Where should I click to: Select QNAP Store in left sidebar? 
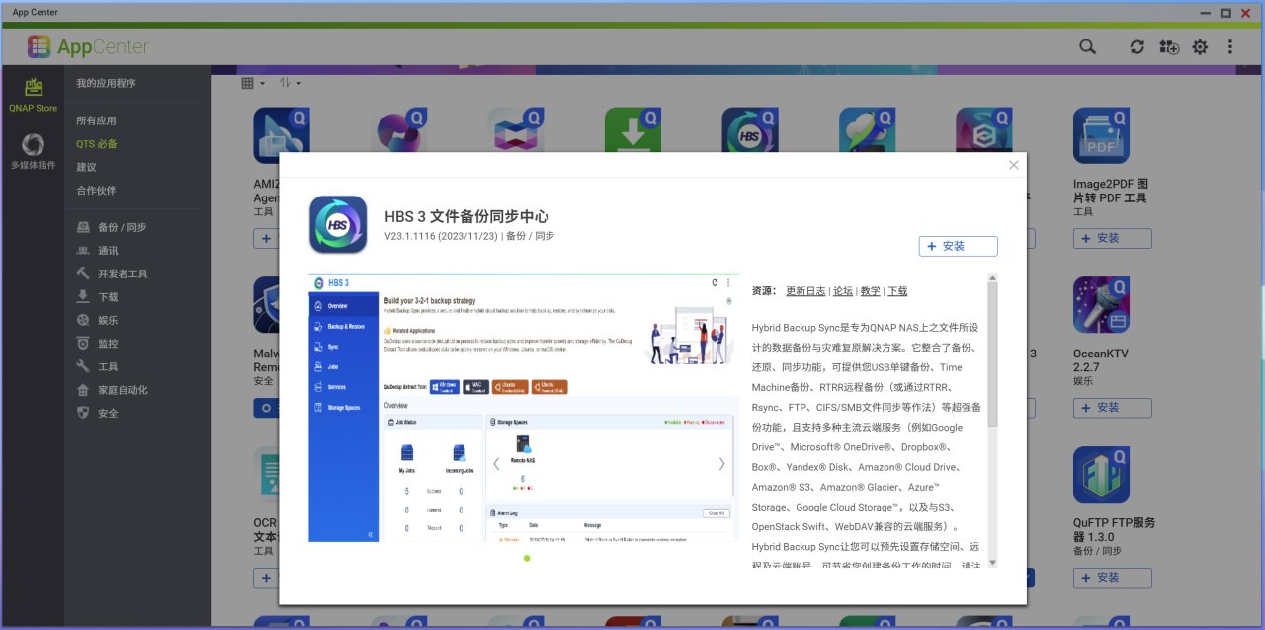coord(33,95)
